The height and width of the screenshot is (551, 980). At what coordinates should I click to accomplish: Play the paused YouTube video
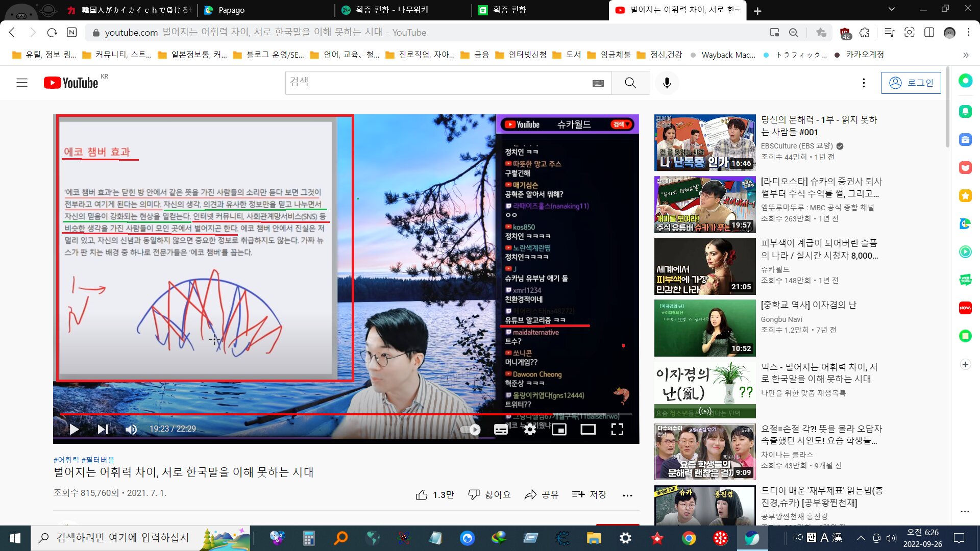tap(74, 429)
